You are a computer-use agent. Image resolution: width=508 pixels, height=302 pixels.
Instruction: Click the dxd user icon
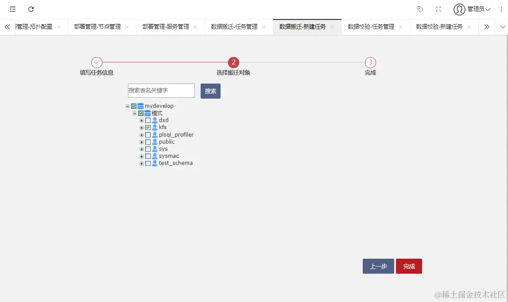(x=155, y=120)
